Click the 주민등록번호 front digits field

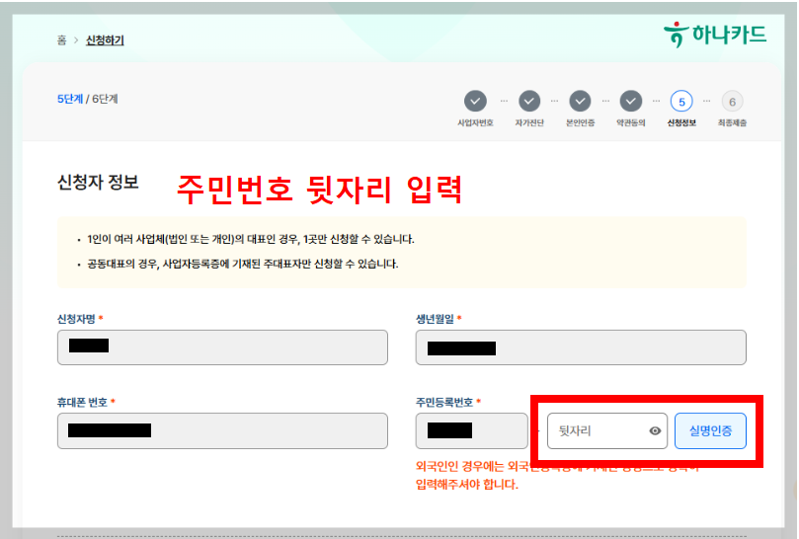[472, 431]
